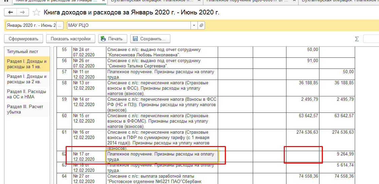Save report using Сохранить button

150,39
